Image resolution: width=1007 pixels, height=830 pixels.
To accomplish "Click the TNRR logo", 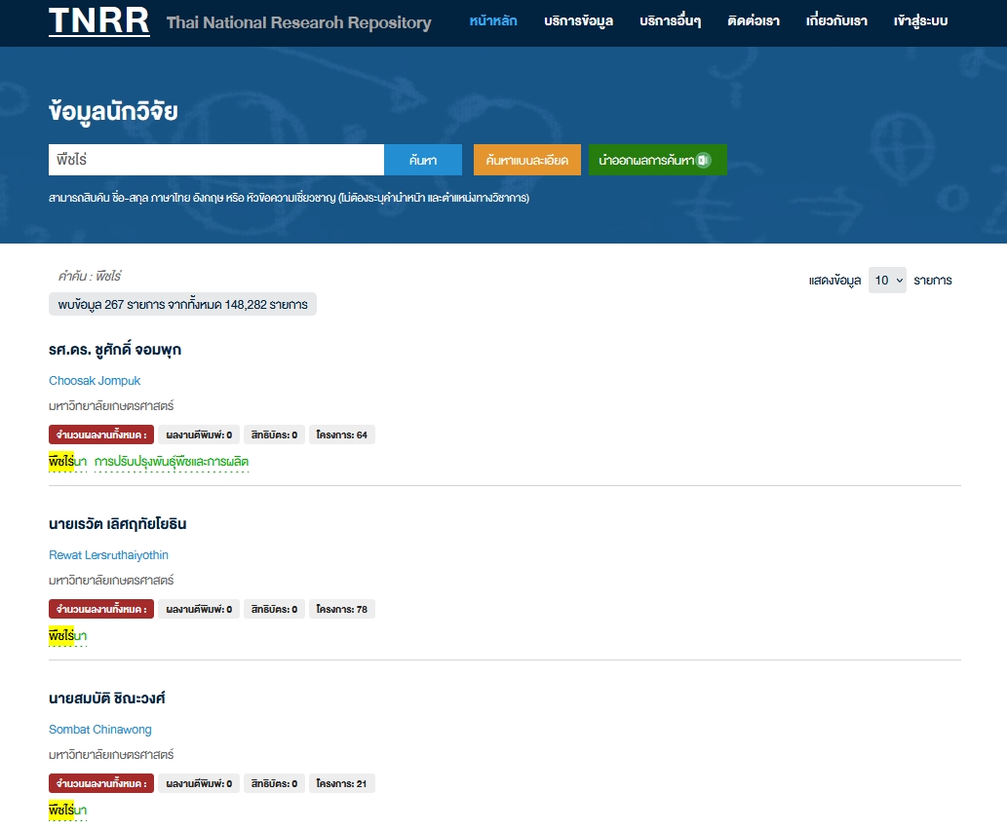I will (98, 20).
